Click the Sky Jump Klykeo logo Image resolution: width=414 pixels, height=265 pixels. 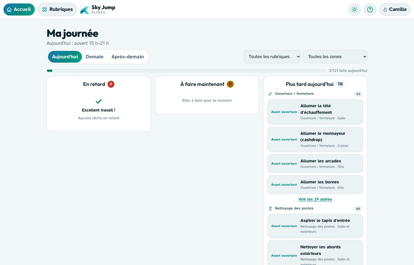coord(98,9)
